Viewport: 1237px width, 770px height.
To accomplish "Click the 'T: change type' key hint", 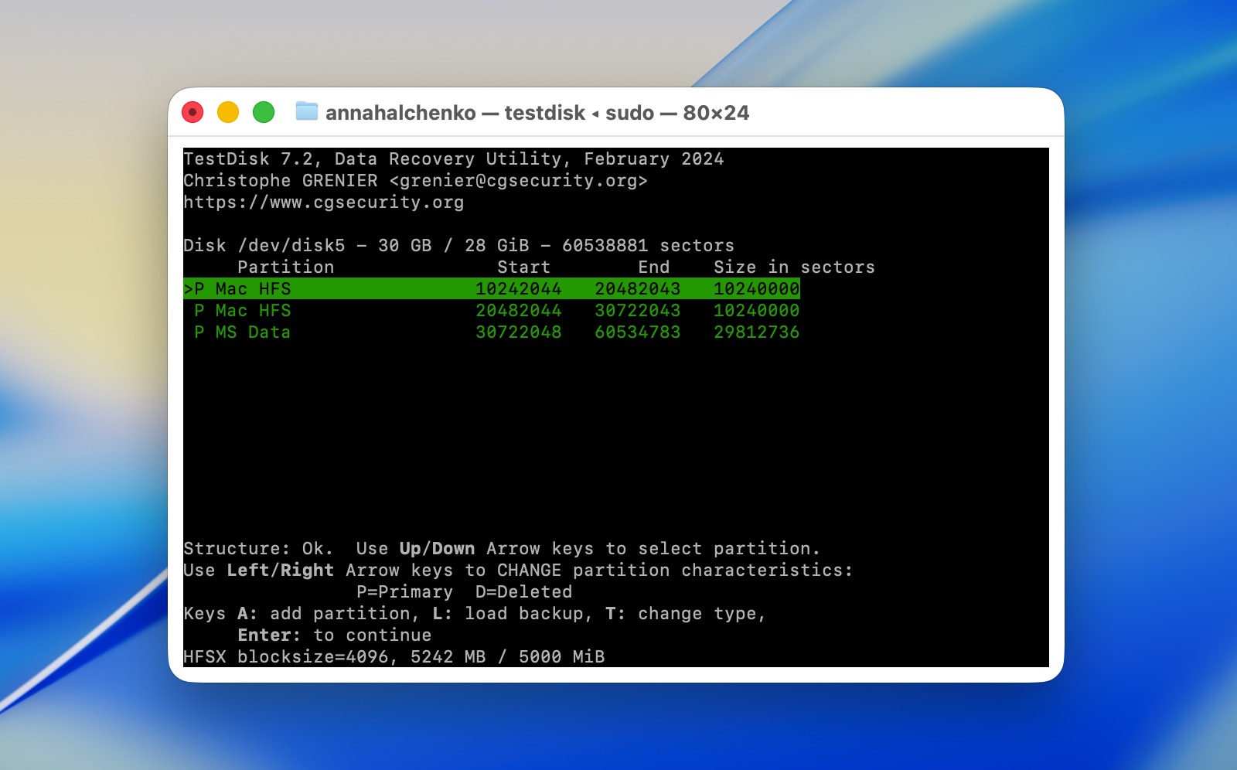I will coord(686,613).
